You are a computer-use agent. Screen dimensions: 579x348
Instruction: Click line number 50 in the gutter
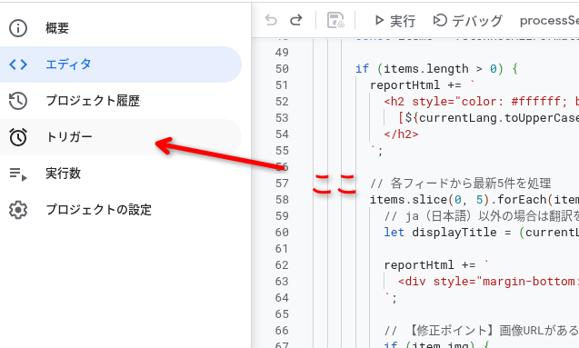[282, 69]
